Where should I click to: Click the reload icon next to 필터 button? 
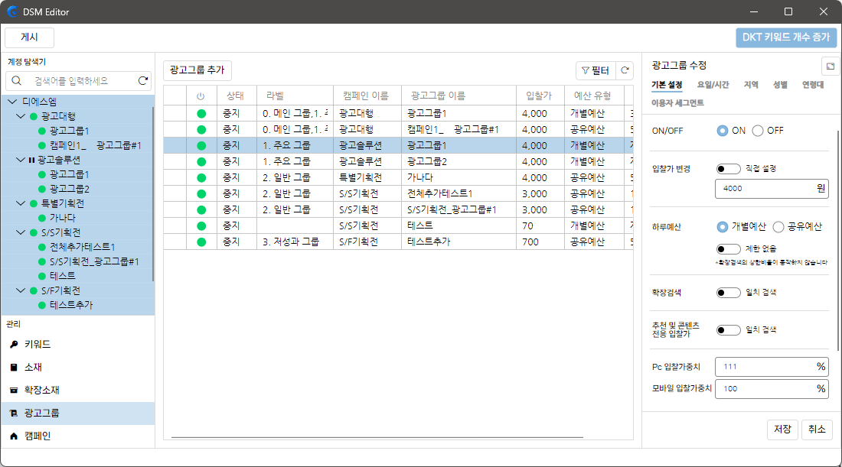(x=625, y=70)
